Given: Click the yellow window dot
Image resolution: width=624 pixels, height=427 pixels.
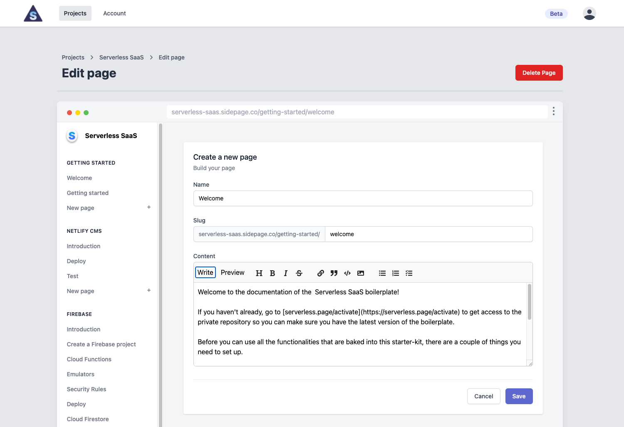Looking at the screenshot, I should (78, 113).
